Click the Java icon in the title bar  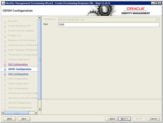coord(3,3)
